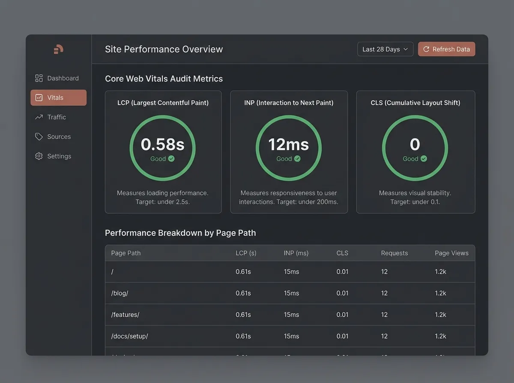
Task: Sort by the Page Path column header
Action: (x=126, y=253)
